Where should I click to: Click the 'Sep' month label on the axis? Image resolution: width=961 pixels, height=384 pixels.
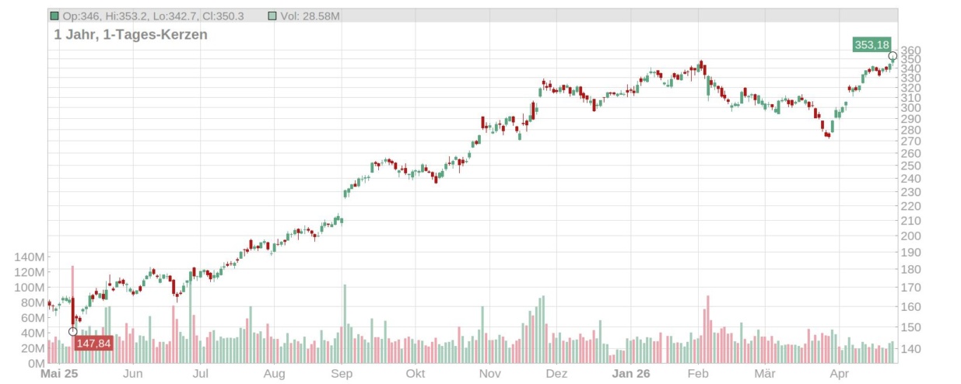coord(342,374)
